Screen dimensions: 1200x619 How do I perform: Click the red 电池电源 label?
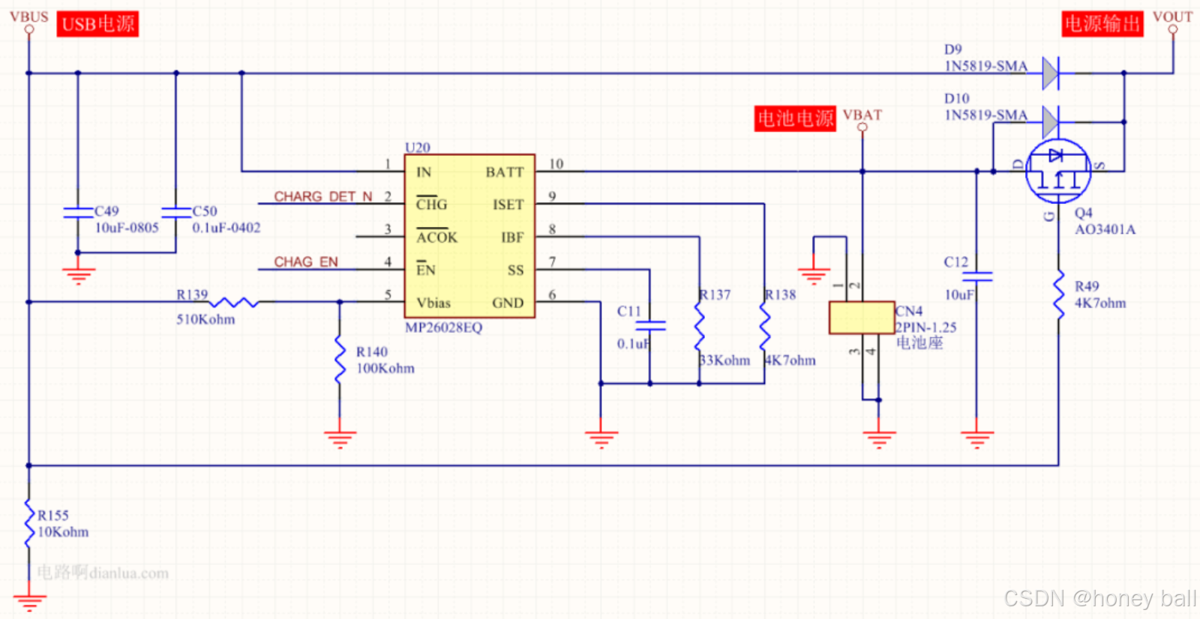[795, 118]
